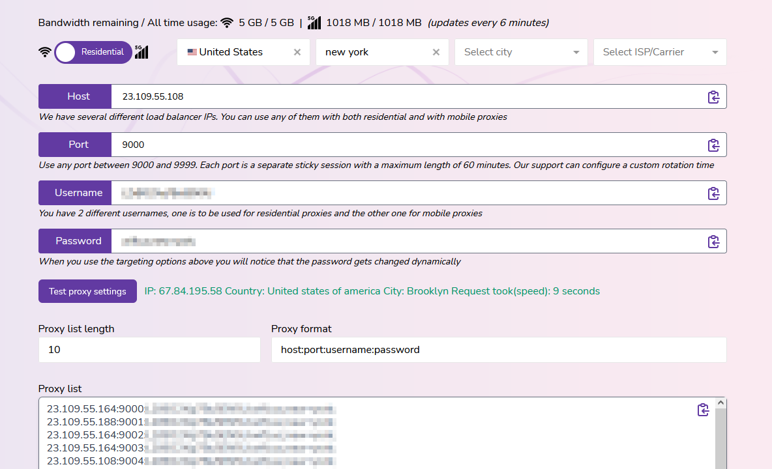Click the Proxy format field
This screenshot has width=772, height=469.
tap(499, 350)
